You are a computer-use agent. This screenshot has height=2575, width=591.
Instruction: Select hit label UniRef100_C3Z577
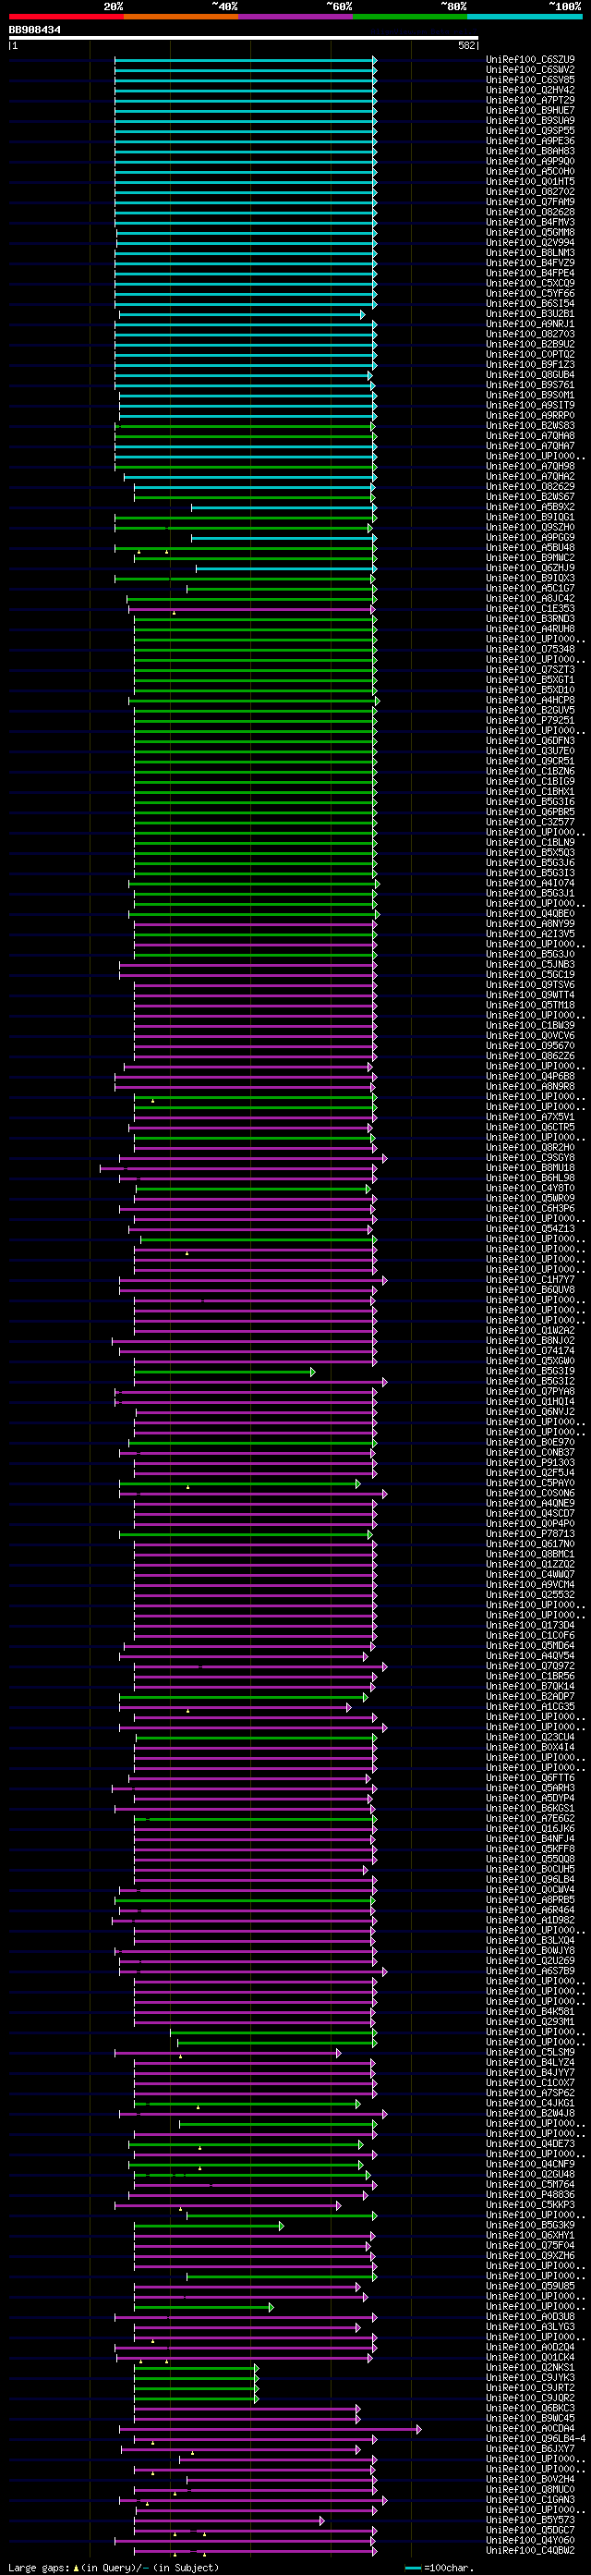point(530,822)
